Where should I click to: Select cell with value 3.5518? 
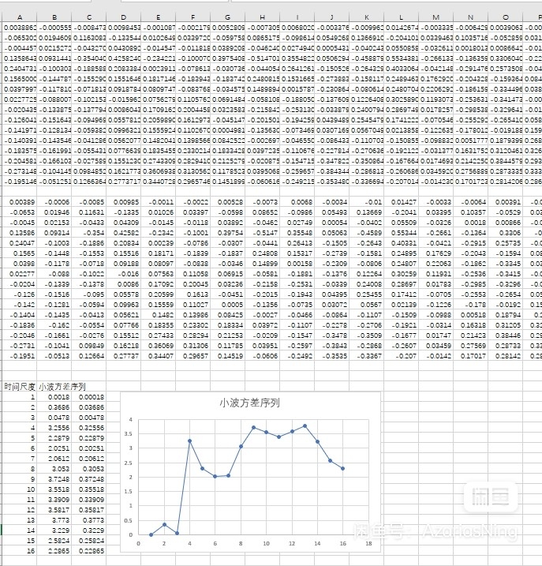pos(54,489)
